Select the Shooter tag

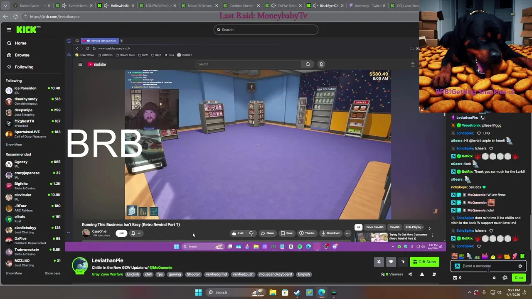[x=193, y=274]
